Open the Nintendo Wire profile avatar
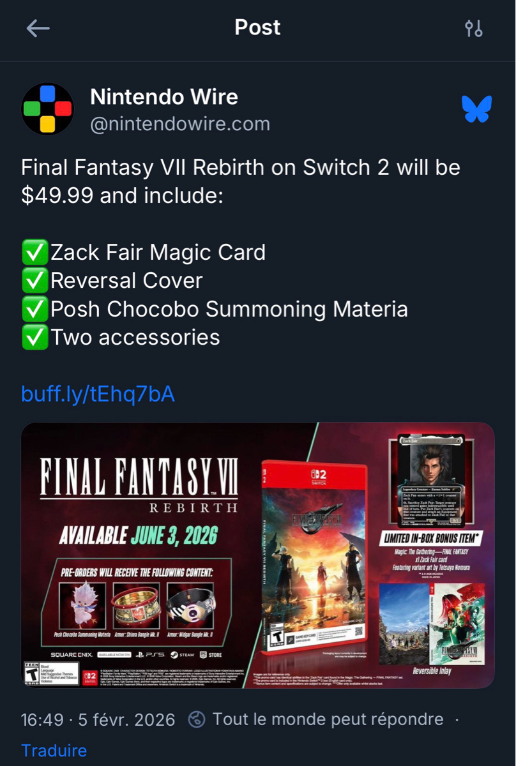 [x=48, y=109]
